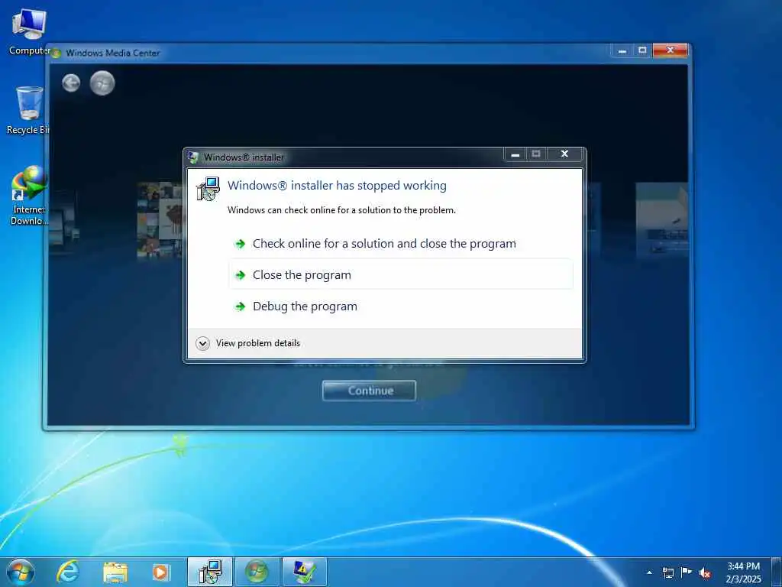Expand View problem details chevron
Screen dimensions: 782x587
coord(202,343)
